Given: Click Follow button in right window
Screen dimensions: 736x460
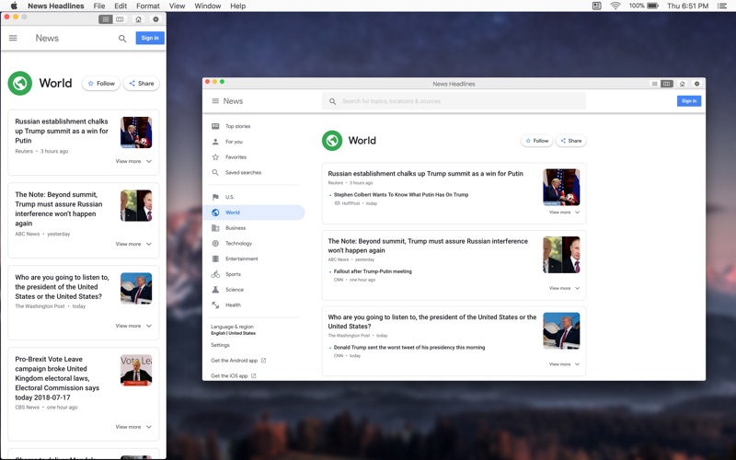Looking at the screenshot, I should pos(537,141).
